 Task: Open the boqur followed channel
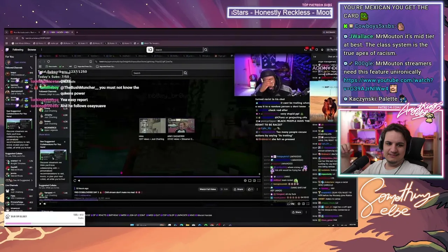click(x=19, y=73)
